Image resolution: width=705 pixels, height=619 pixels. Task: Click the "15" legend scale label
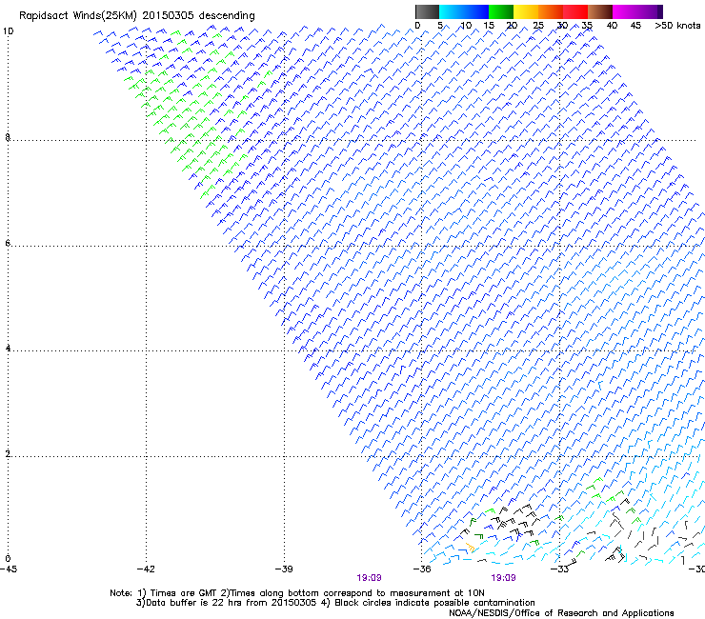click(x=489, y=25)
